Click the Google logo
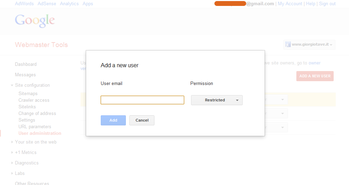This screenshot has width=349, height=185. [35, 21]
